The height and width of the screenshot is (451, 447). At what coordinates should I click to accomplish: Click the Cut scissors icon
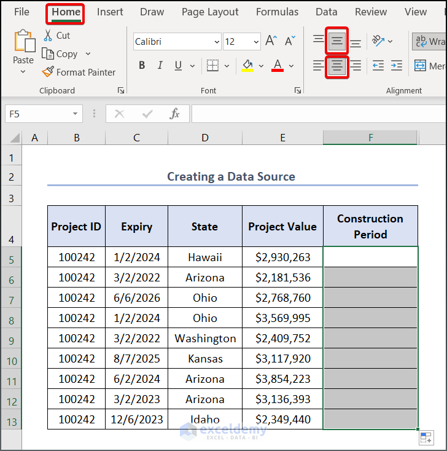click(x=48, y=36)
